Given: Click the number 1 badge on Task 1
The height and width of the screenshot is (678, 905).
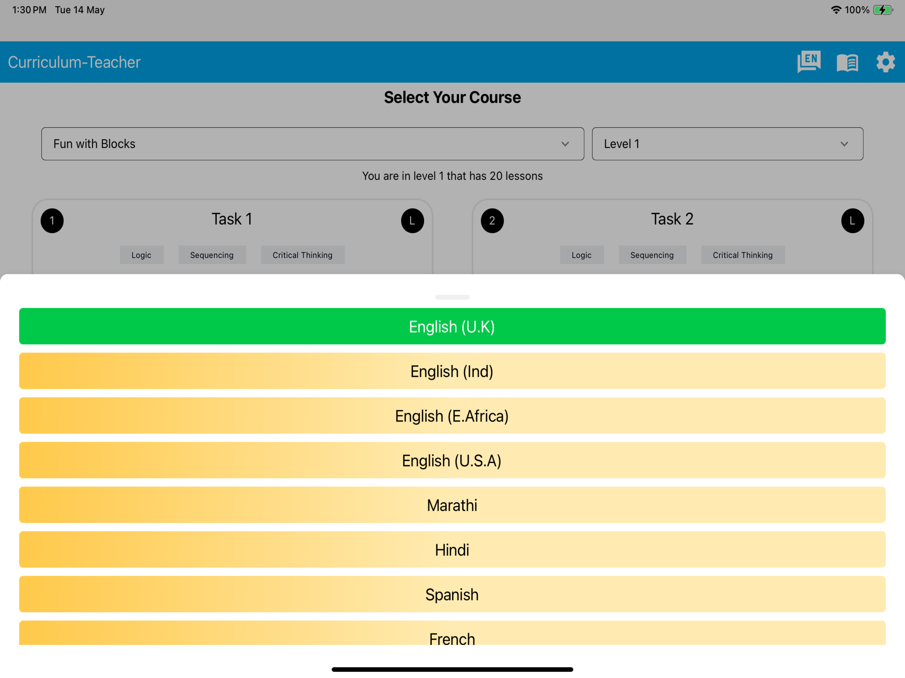Looking at the screenshot, I should 52,221.
